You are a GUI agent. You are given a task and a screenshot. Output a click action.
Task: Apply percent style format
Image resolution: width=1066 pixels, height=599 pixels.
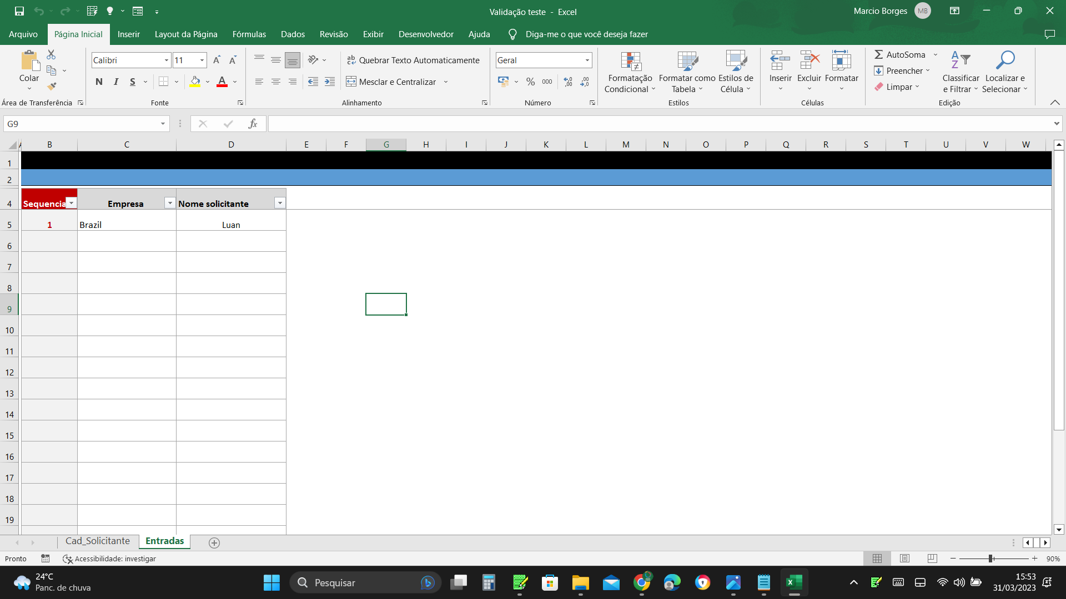click(531, 82)
